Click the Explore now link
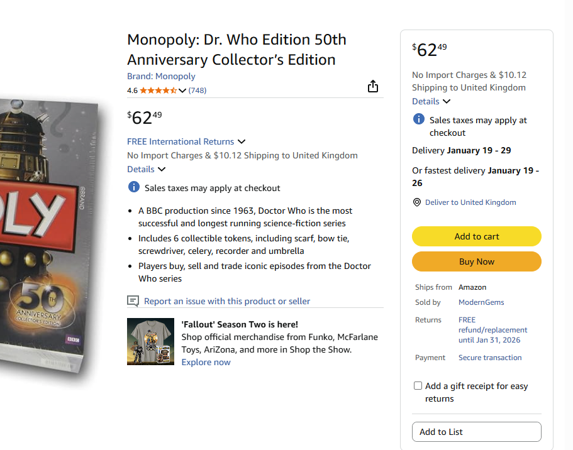 pyautogui.click(x=206, y=362)
